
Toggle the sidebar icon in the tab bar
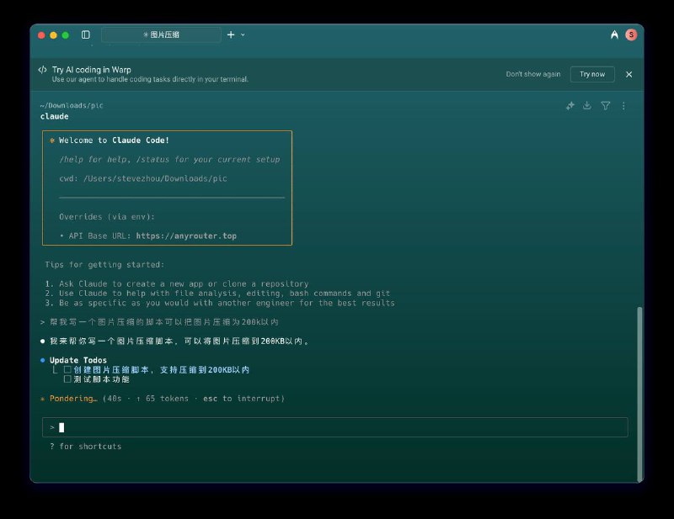(x=86, y=34)
